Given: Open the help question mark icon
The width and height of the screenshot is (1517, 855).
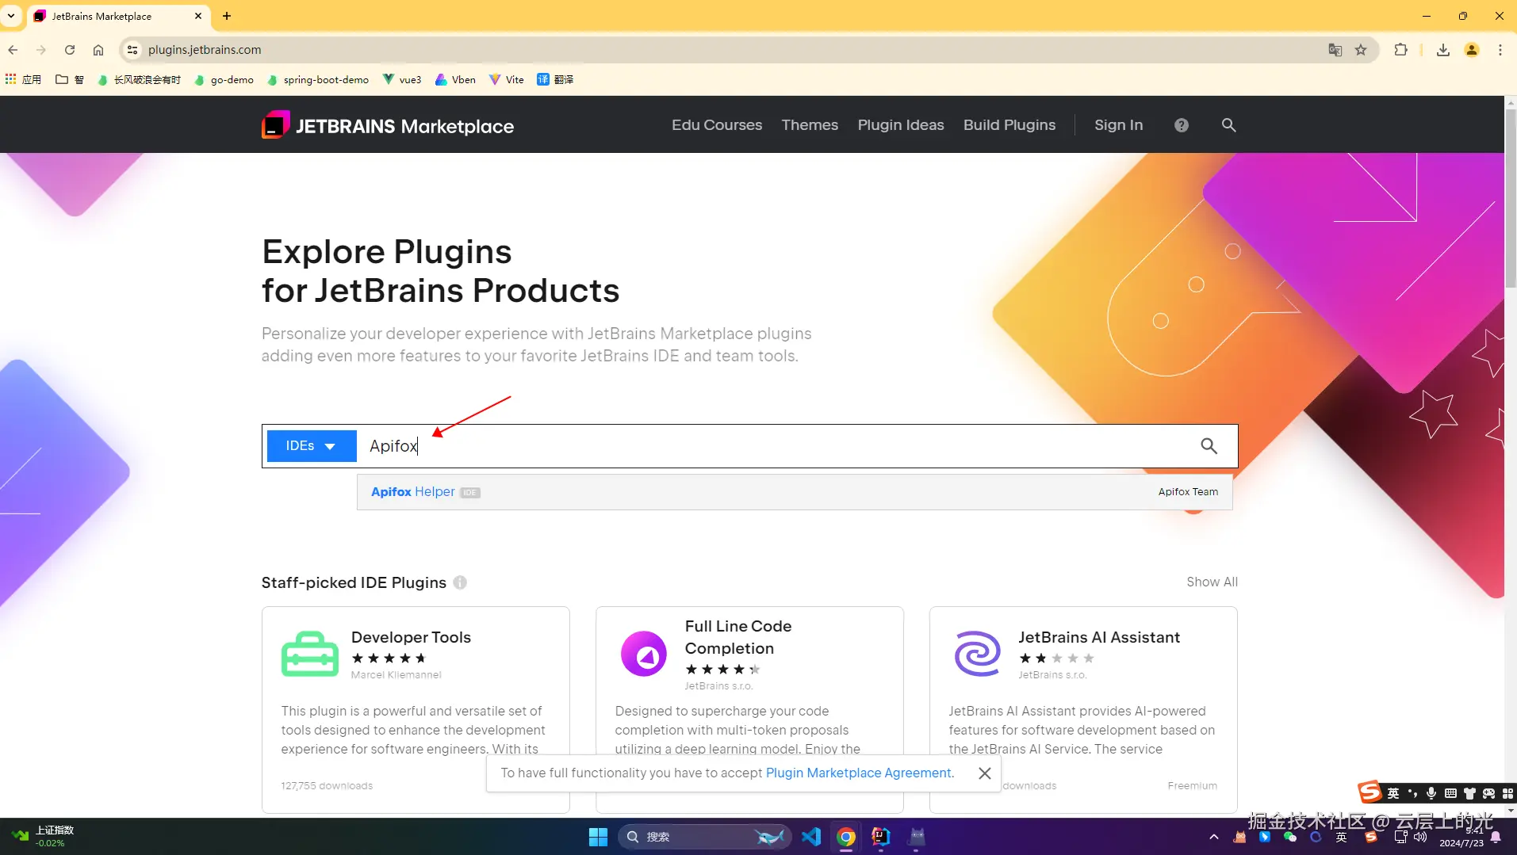Looking at the screenshot, I should (x=1182, y=125).
